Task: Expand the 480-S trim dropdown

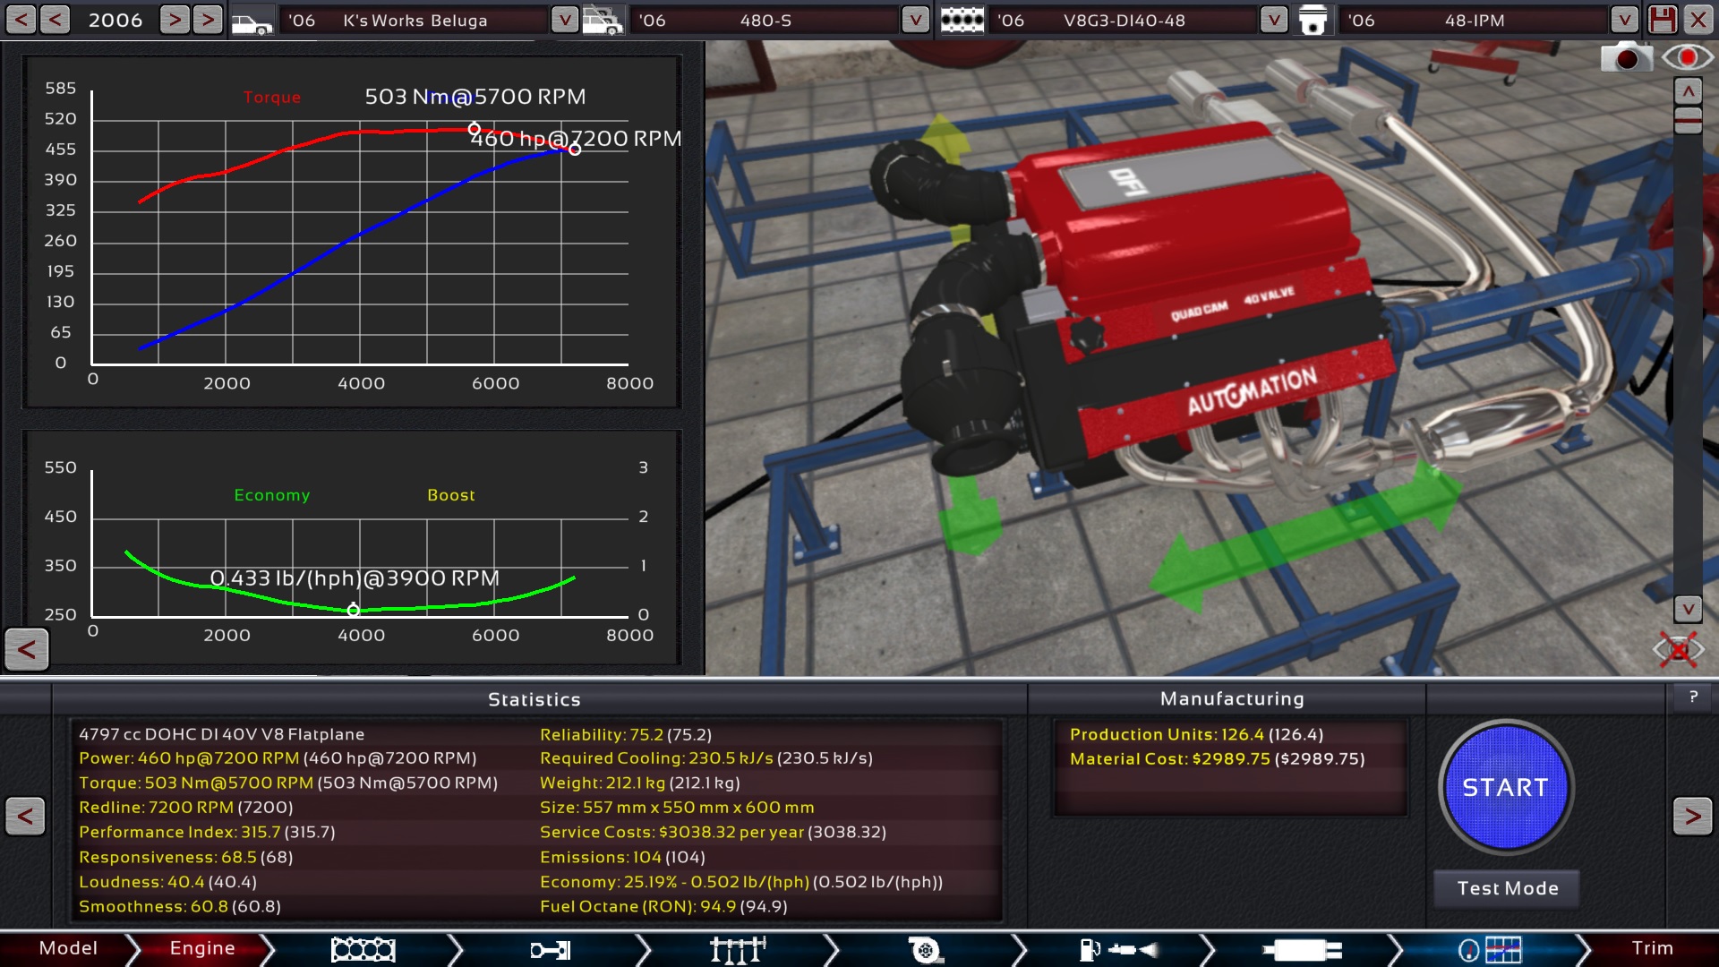Action: point(915,20)
